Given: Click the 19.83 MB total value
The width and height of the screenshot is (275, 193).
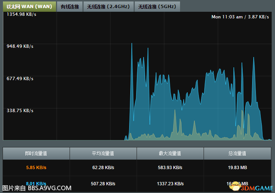Looking at the screenshot, I should 237,168.
